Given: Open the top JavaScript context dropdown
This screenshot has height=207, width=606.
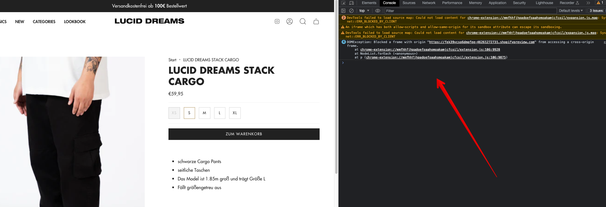Looking at the screenshot, I should [x=364, y=11].
